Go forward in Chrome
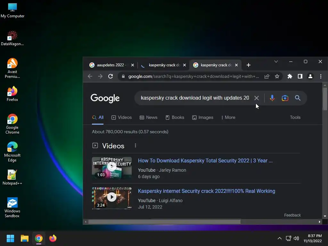The image size is (328, 246). 100,76
